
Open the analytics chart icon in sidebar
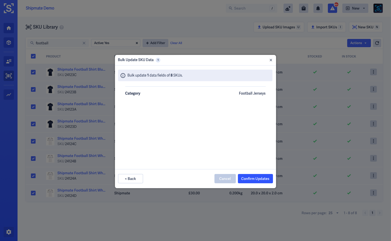point(9,95)
